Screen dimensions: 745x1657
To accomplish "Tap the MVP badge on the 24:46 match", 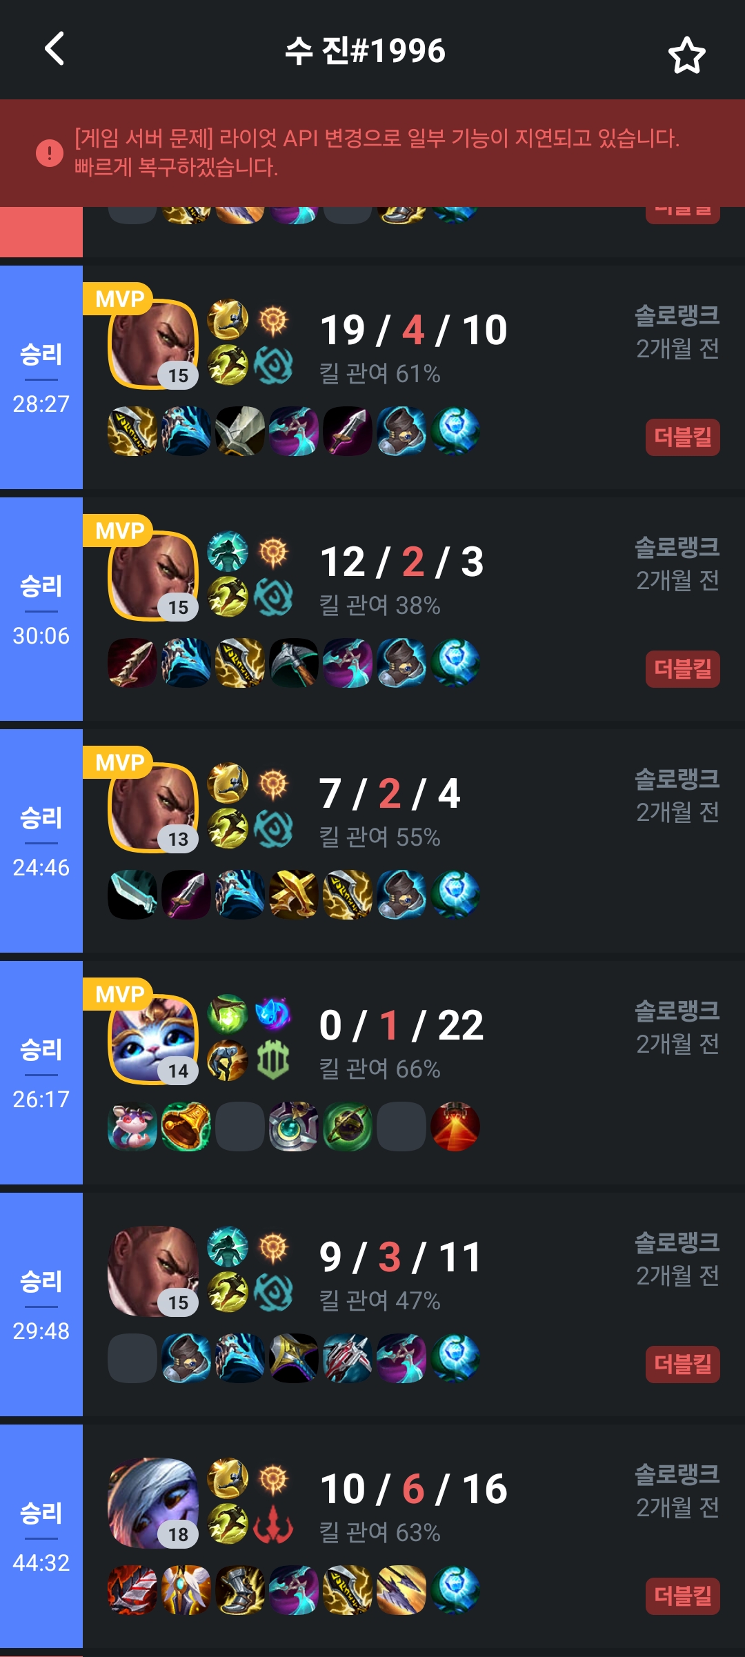I will pyautogui.click(x=119, y=762).
